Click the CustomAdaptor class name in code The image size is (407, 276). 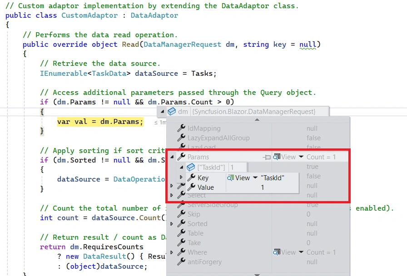(x=89, y=15)
